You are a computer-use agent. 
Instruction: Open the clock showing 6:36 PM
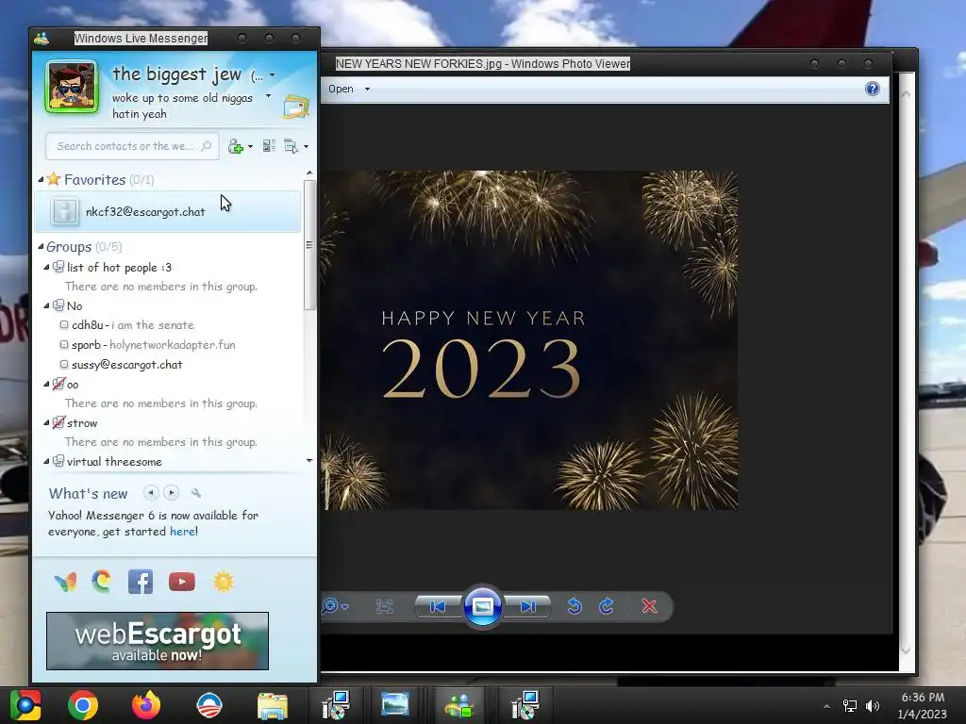(x=923, y=705)
